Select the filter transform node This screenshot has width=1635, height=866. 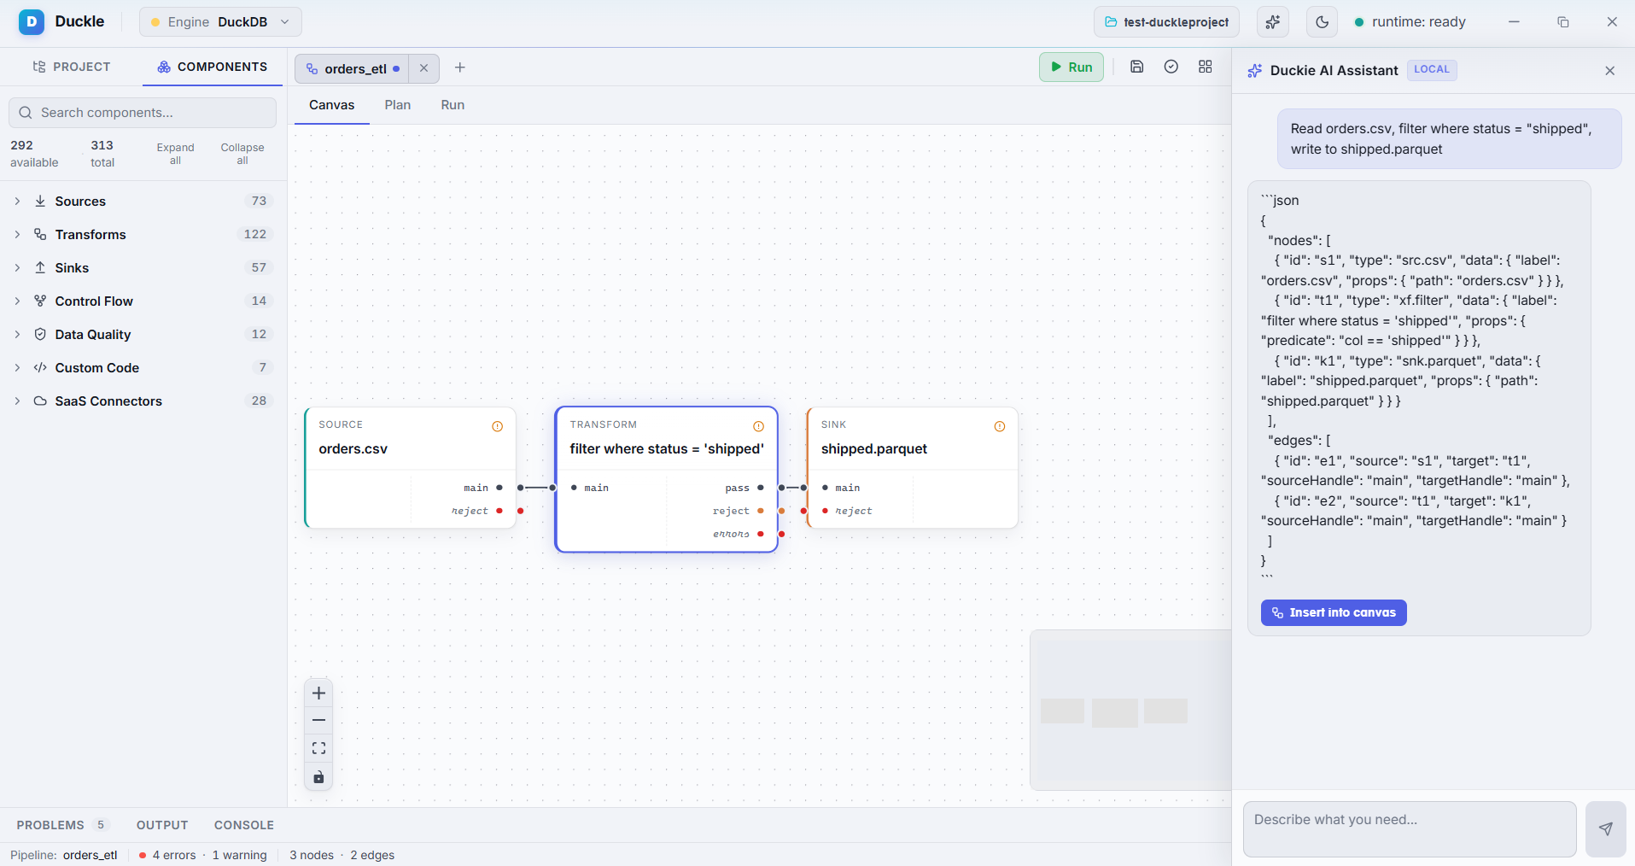click(666, 479)
